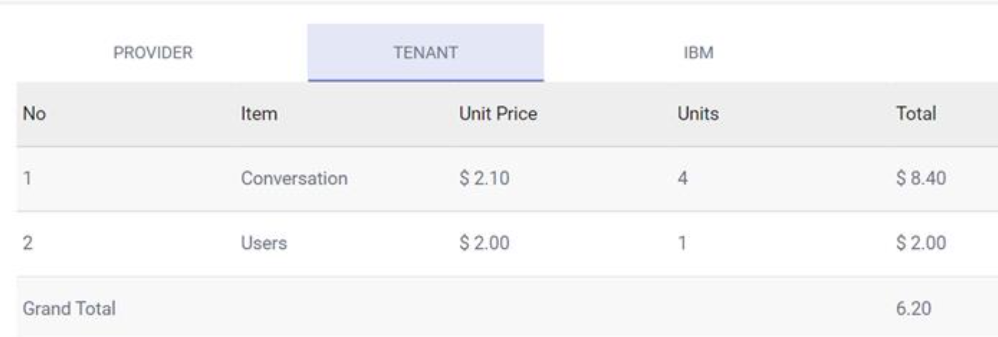
Task: Click the $ 2.10 unit price
Action: 484,178
